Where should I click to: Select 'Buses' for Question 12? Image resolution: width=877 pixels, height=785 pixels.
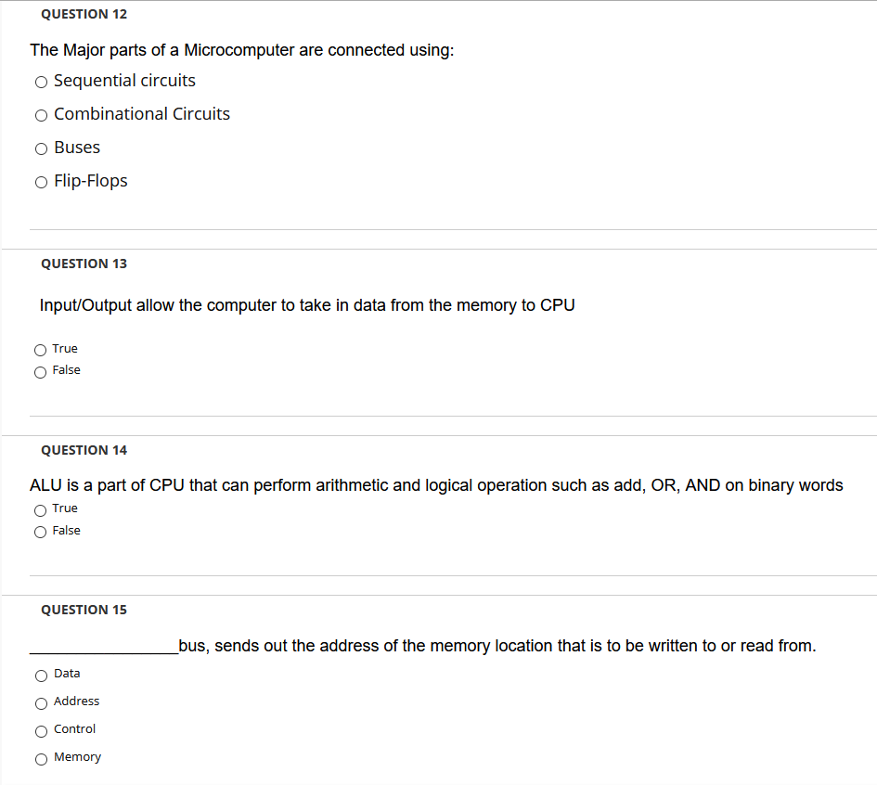click(x=41, y=148)
